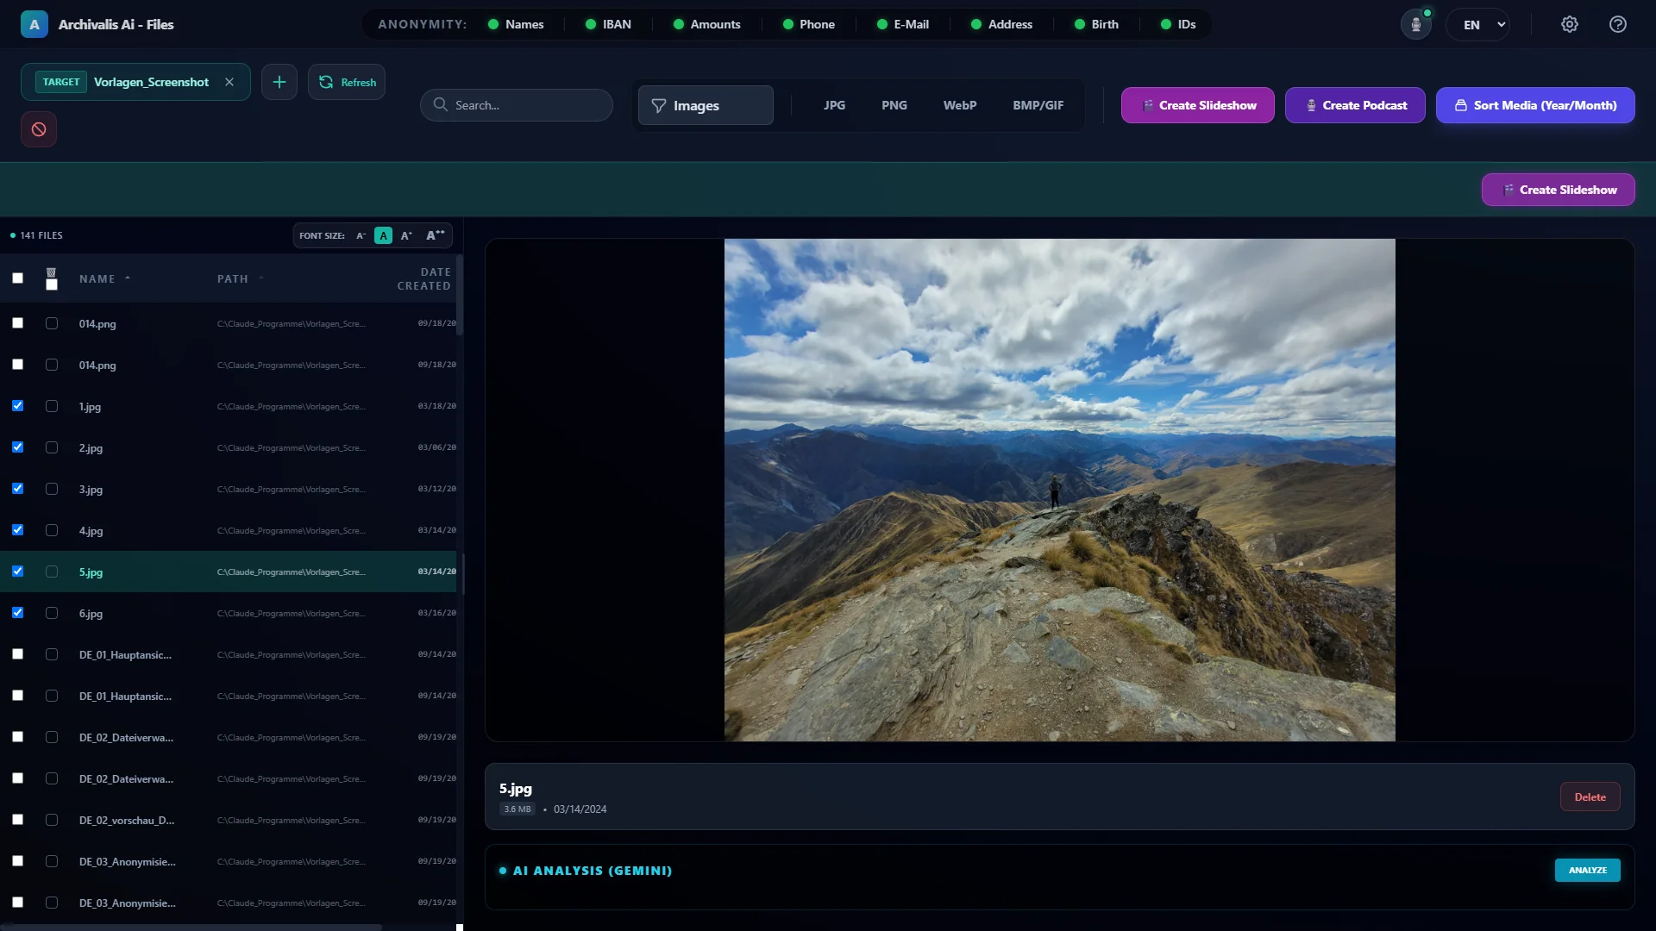1656x931 pixels.
Task: Click the red blocked circle icon
Action: pyautogui.click(x=39, y=129)
